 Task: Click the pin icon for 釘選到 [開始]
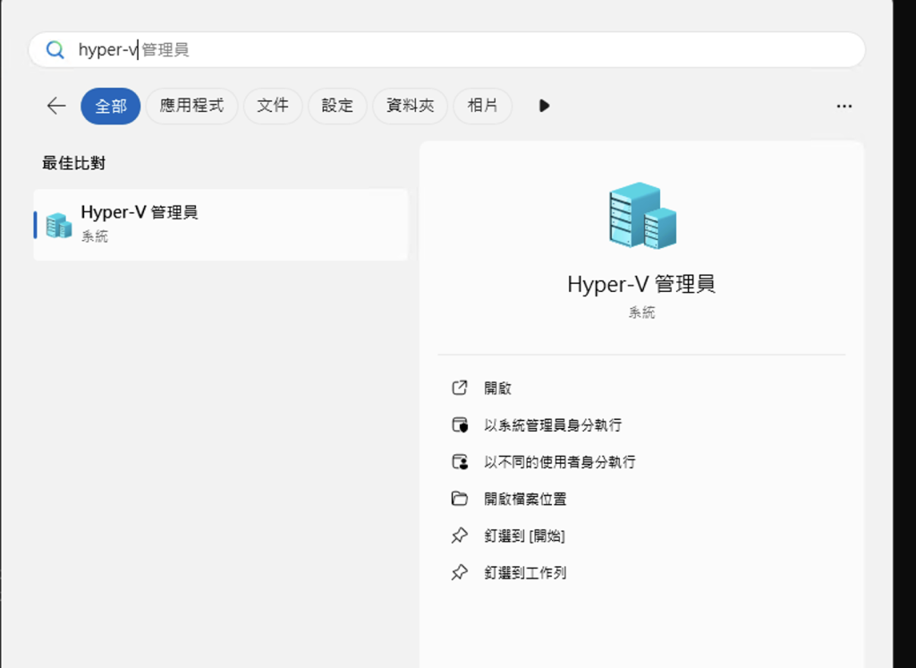tap(460, 535)
